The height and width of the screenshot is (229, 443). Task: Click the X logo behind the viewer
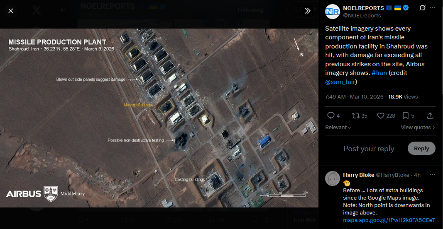coord(37,10)
